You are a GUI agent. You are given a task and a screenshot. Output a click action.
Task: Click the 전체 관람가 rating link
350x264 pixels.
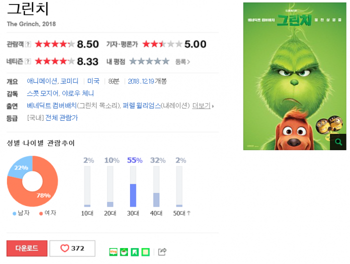[x=61, y=118]
